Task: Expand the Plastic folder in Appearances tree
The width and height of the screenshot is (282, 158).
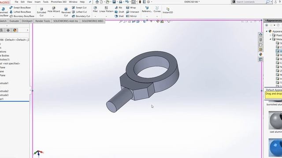Action: tap(270, 35)
